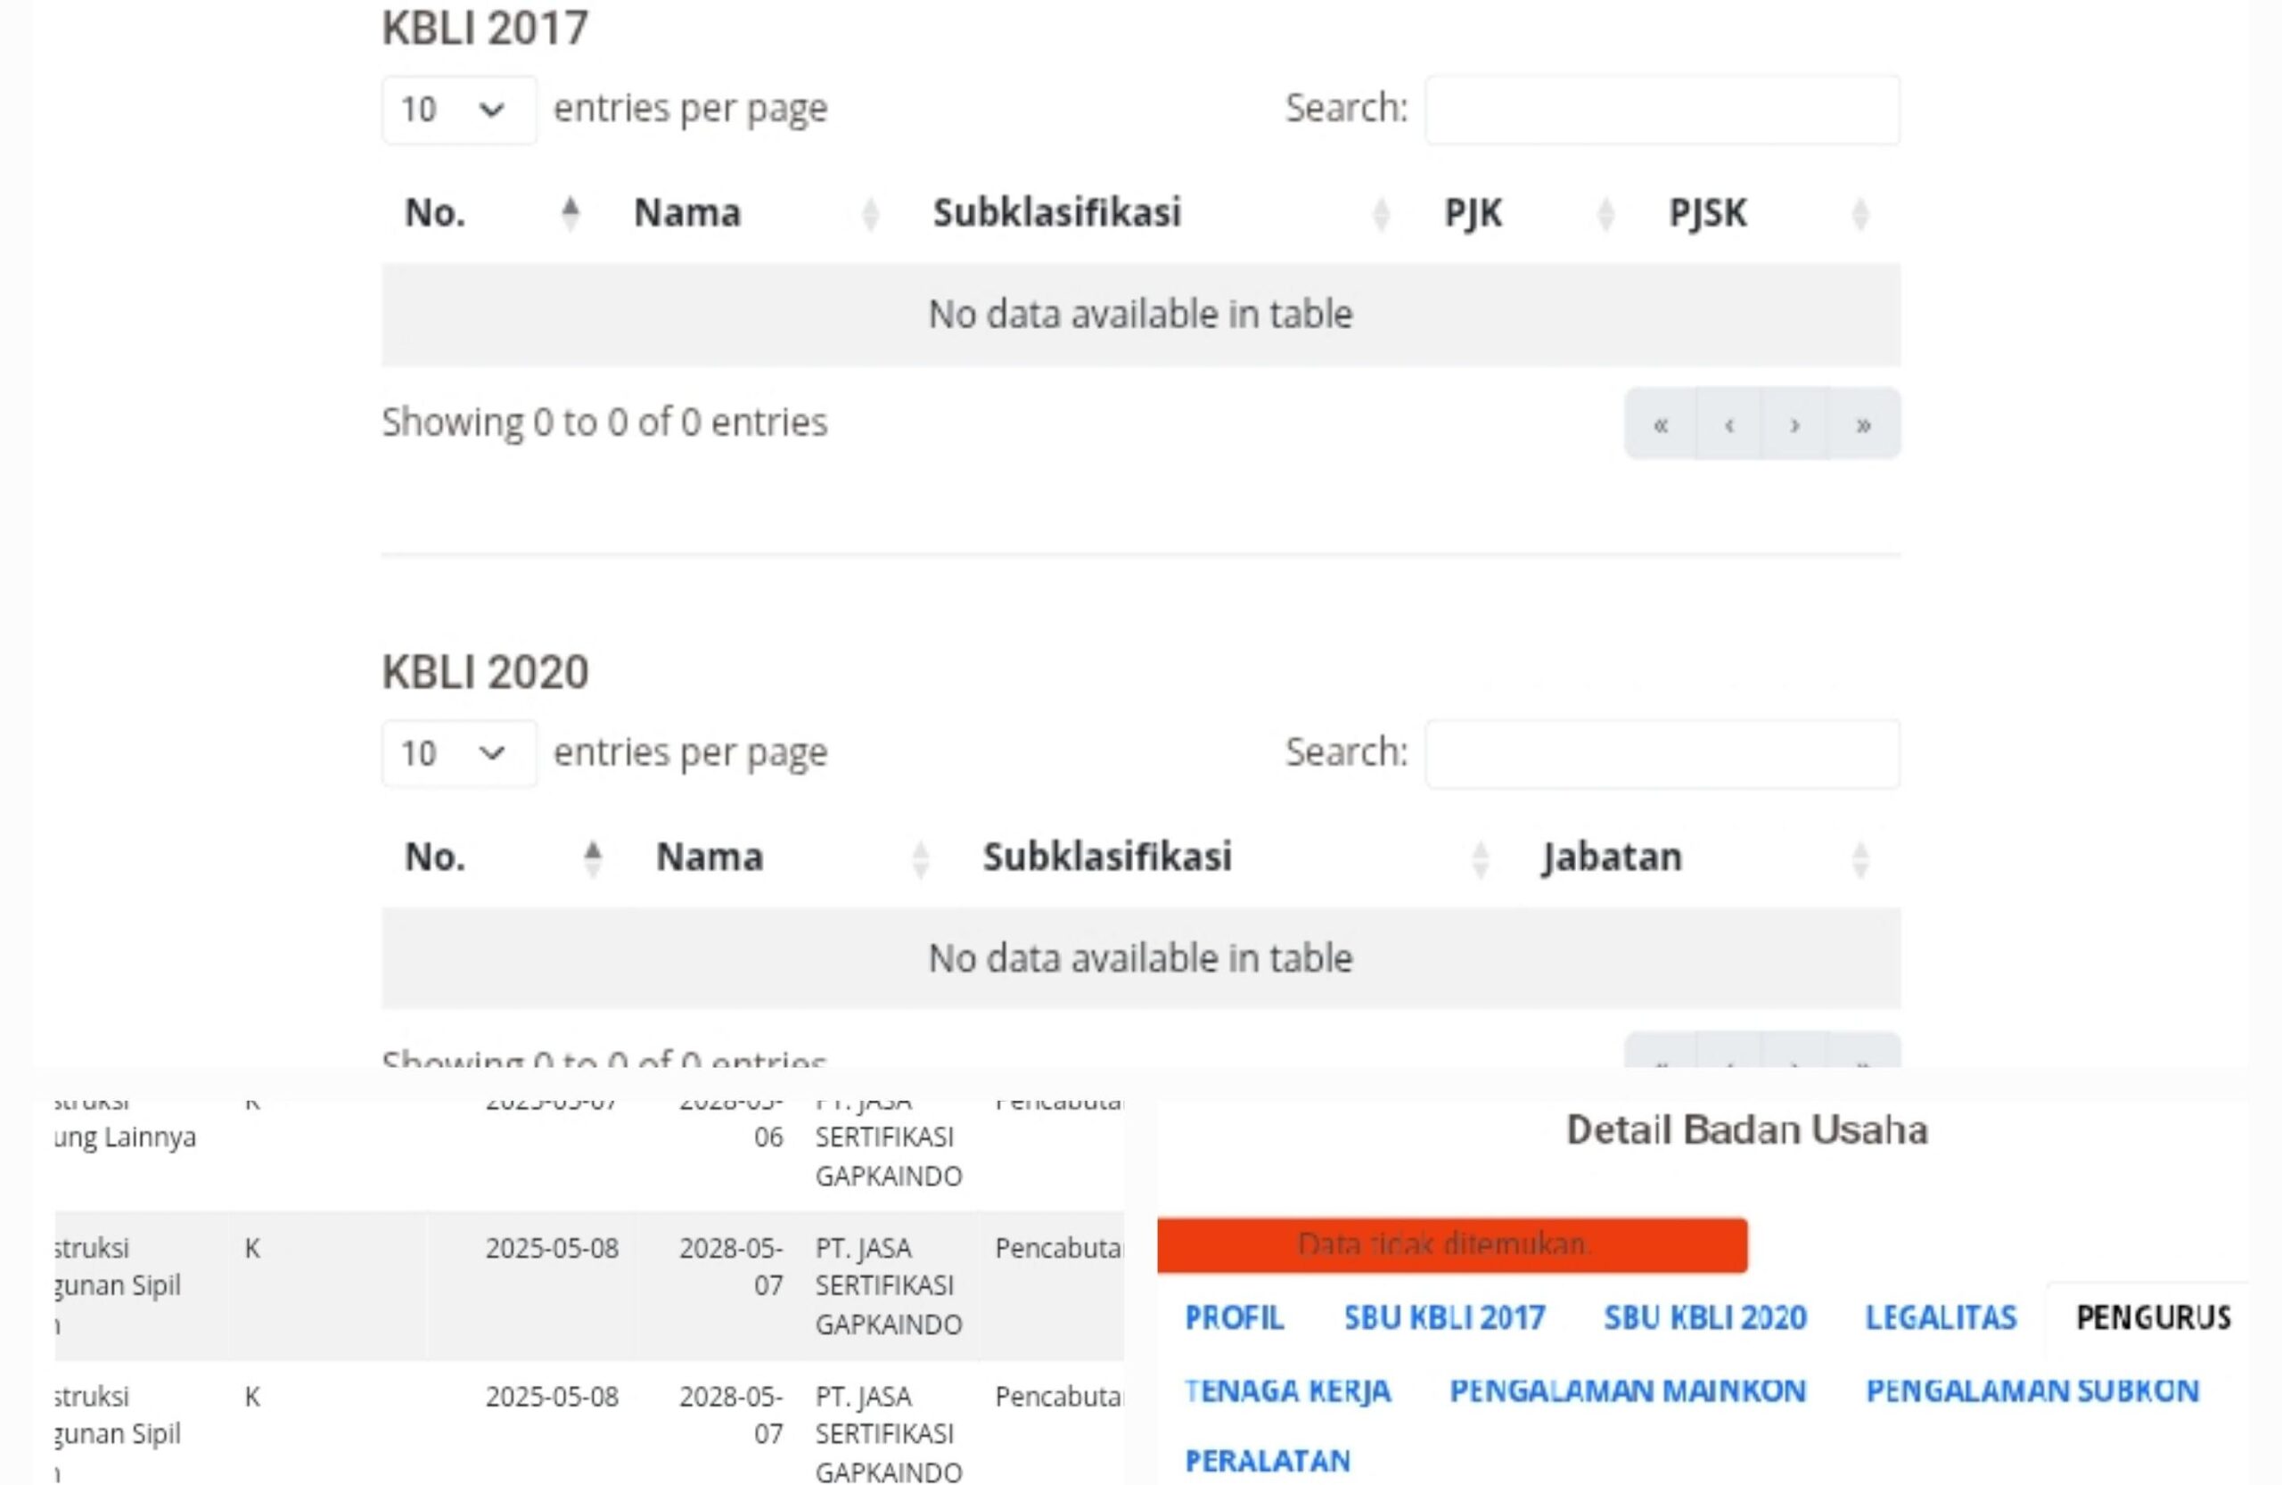
Task: Open KBLI 2017 entries per page dropdown
Action: (x=459, y=110)
